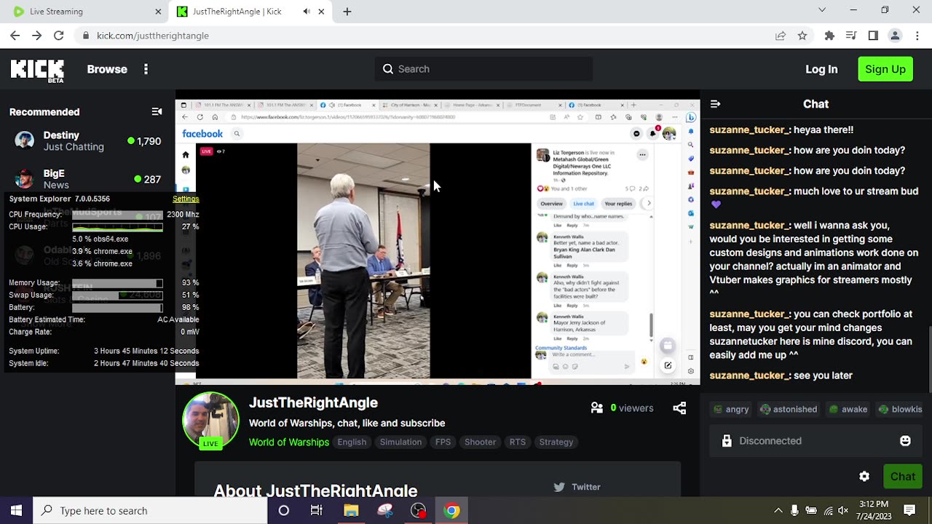Toggle Chrome side panel

click(873, 36)
